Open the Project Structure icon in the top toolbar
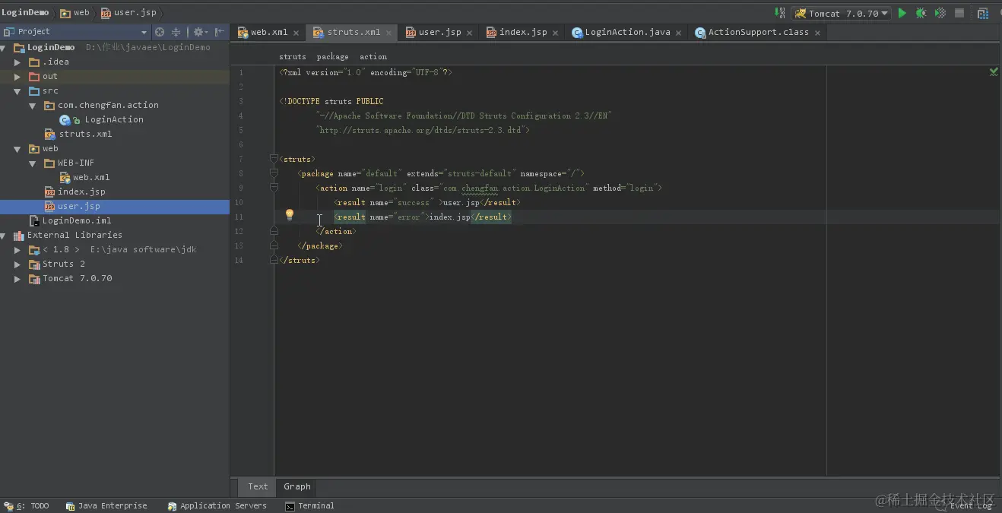 [x=984, y=13]
